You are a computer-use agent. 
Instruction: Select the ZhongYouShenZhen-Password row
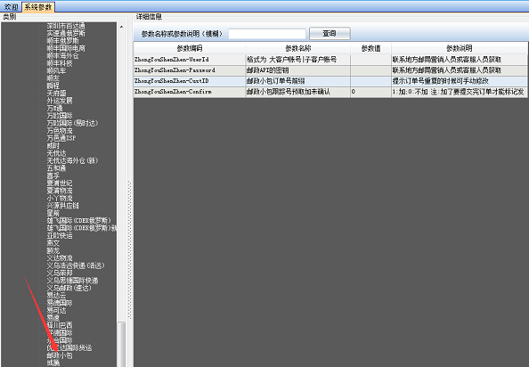[330, 70]
